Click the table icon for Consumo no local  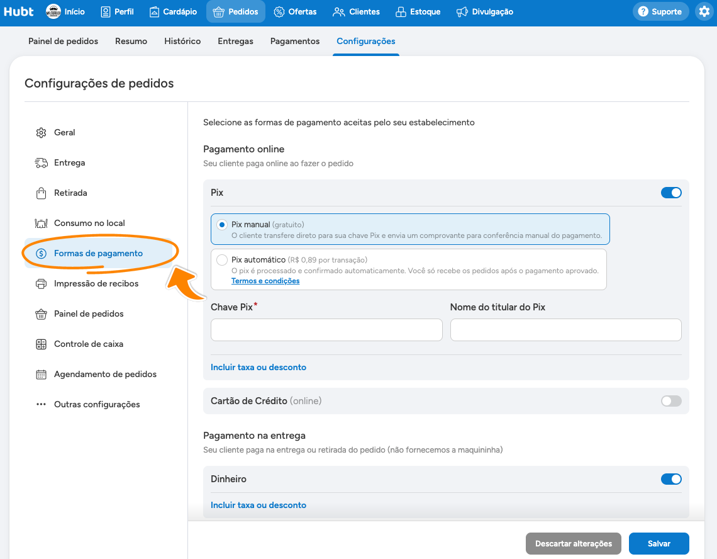coord(41,223)
